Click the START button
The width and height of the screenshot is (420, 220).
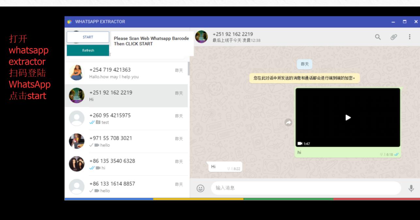88,37
